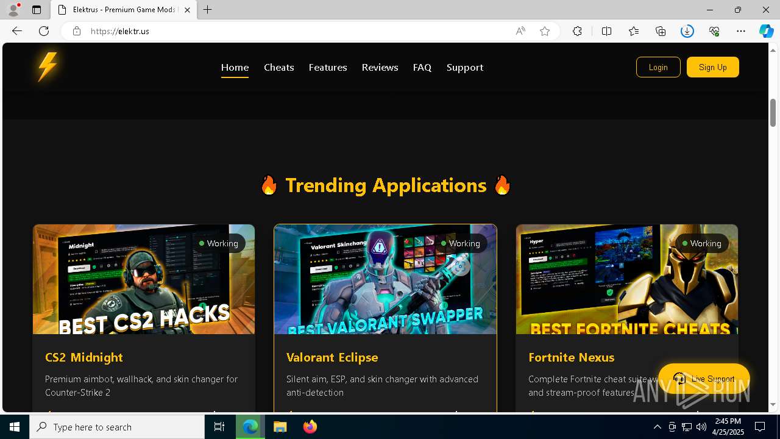The width and height of the screenshot is (780, 439).
Task: Click the Windows taskbar search box
Action: (117, 427)
